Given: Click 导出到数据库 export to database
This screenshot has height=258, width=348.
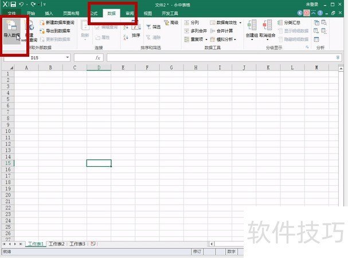Looking at the screenshot, I should pos(55,31).
